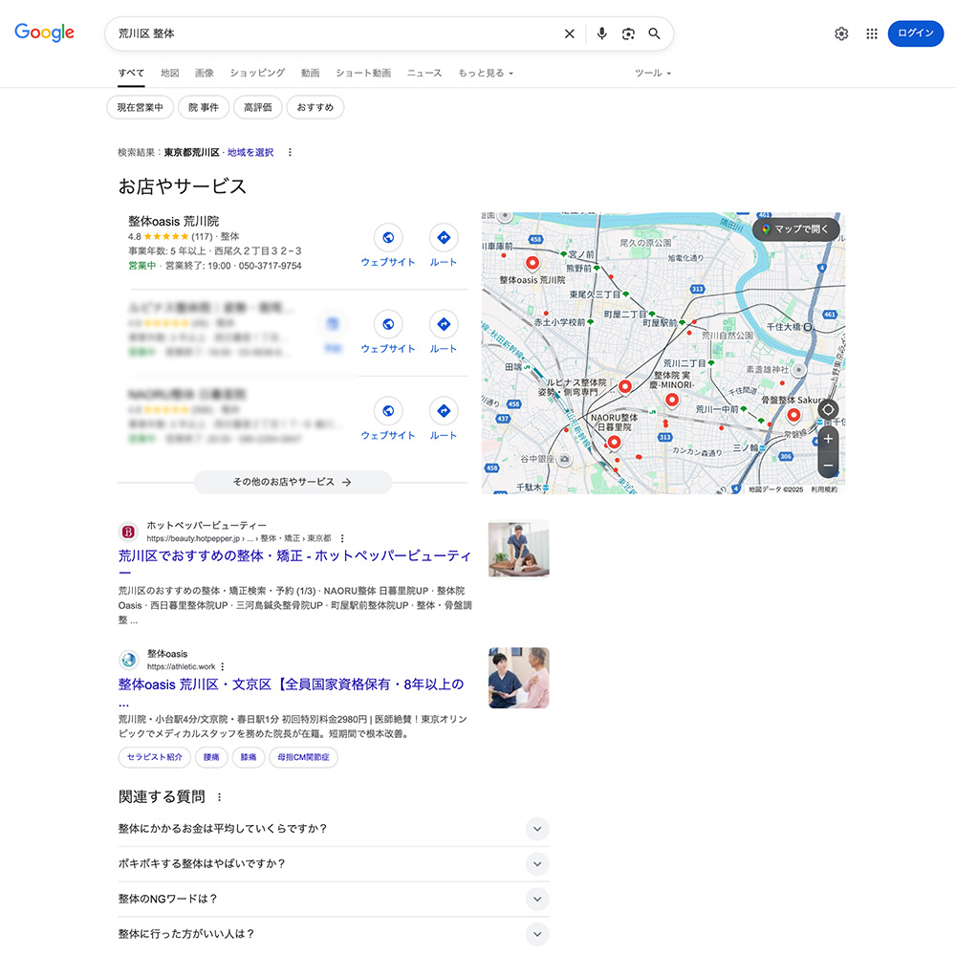
Task: Click 母指CM関節症 sitelink chip
Action: click(x=304, y=757)
